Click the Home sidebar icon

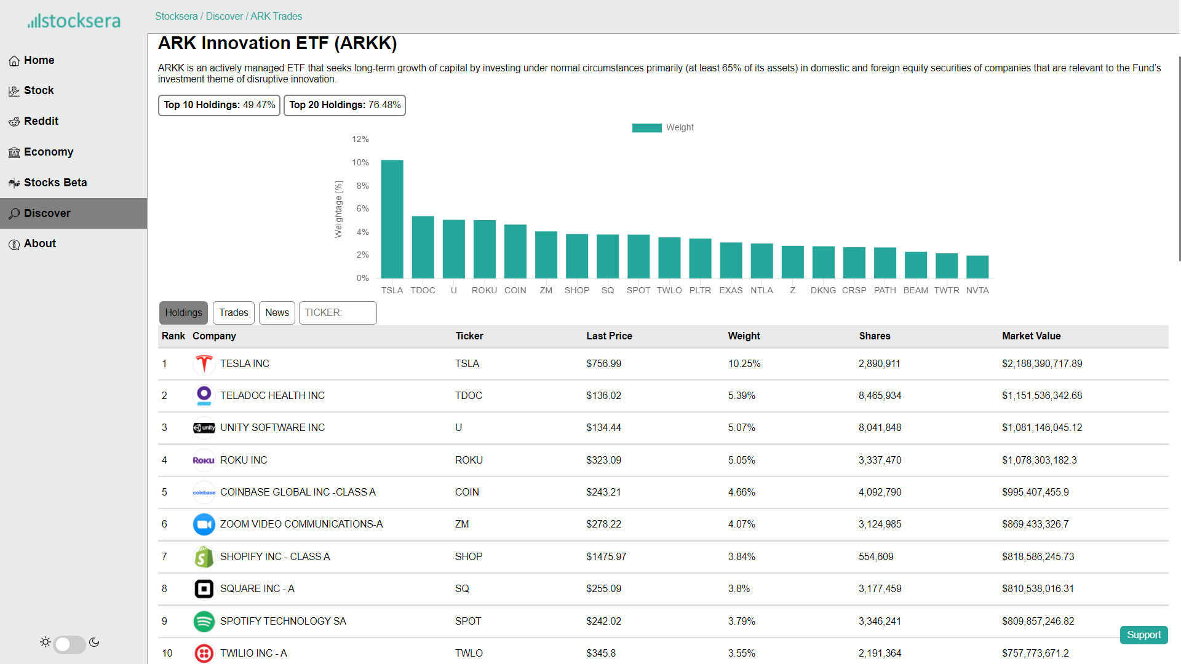[14, 61]
